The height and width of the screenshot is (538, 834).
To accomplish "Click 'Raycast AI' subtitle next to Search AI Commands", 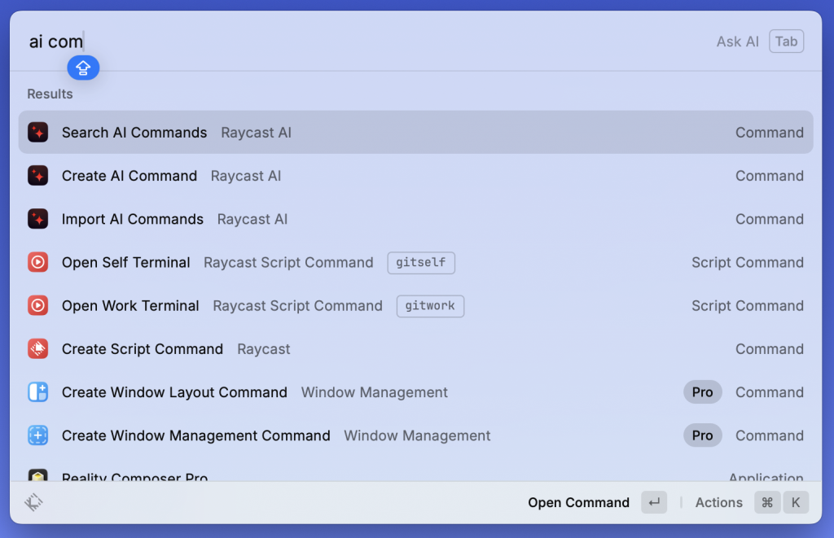I will (256, 133).
